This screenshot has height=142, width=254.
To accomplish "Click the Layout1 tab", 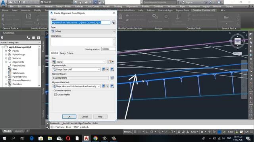I will 19,131.
